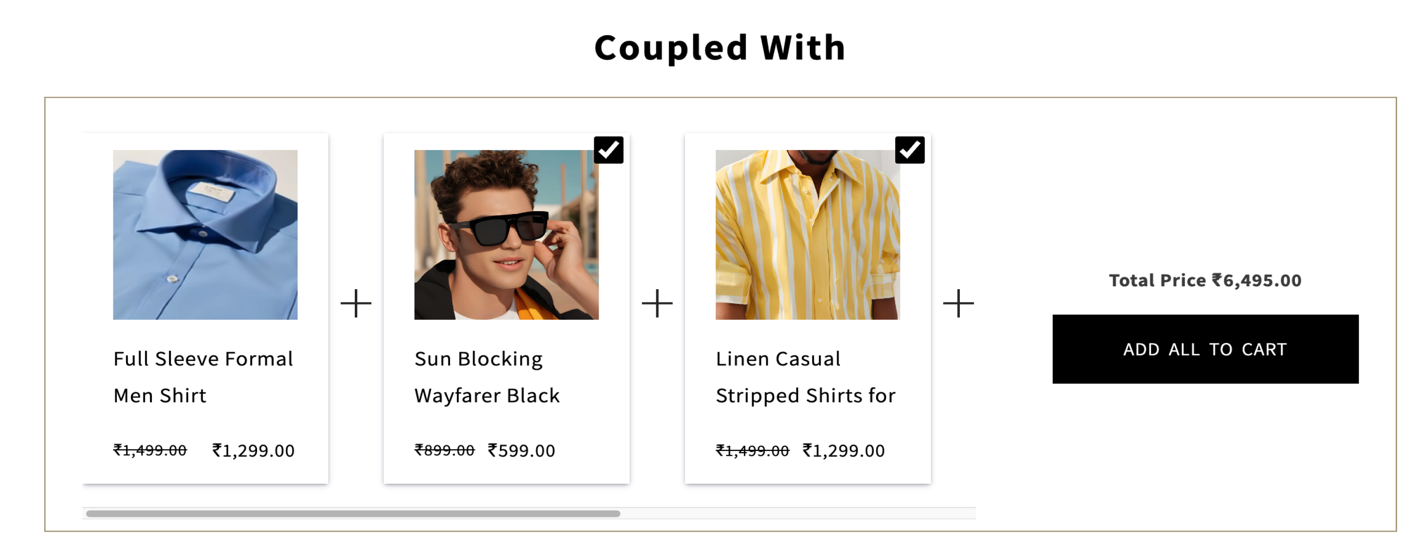Uncheck the Sun Blocking Wayfarer checkbox
This screenshot has height=553, width=1425.
[608, 150]
